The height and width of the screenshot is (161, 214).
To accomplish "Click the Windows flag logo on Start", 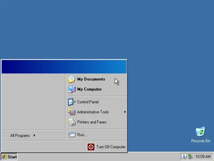I will pos(4,157).
